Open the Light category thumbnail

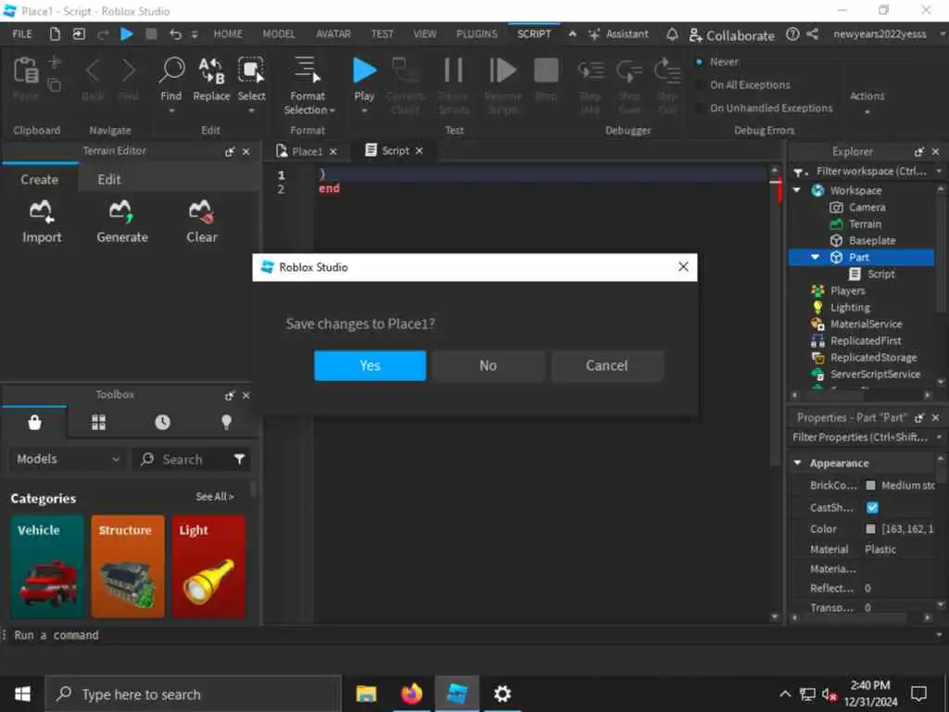[x=209, y=566]
